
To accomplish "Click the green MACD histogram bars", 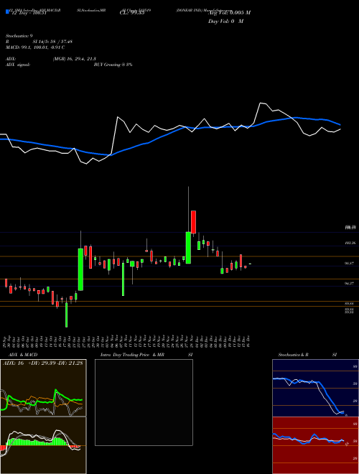I will pos(38,442).
